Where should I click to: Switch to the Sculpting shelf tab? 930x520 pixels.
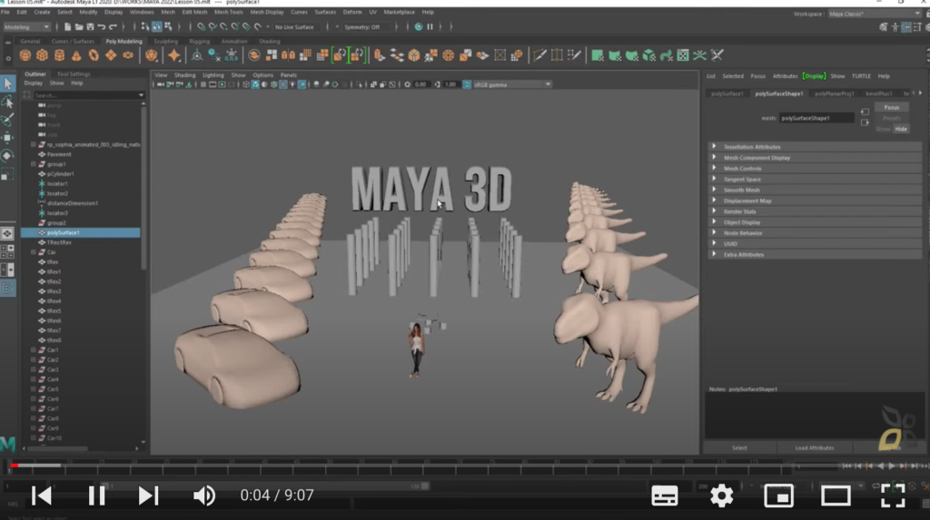coord(165,42)
